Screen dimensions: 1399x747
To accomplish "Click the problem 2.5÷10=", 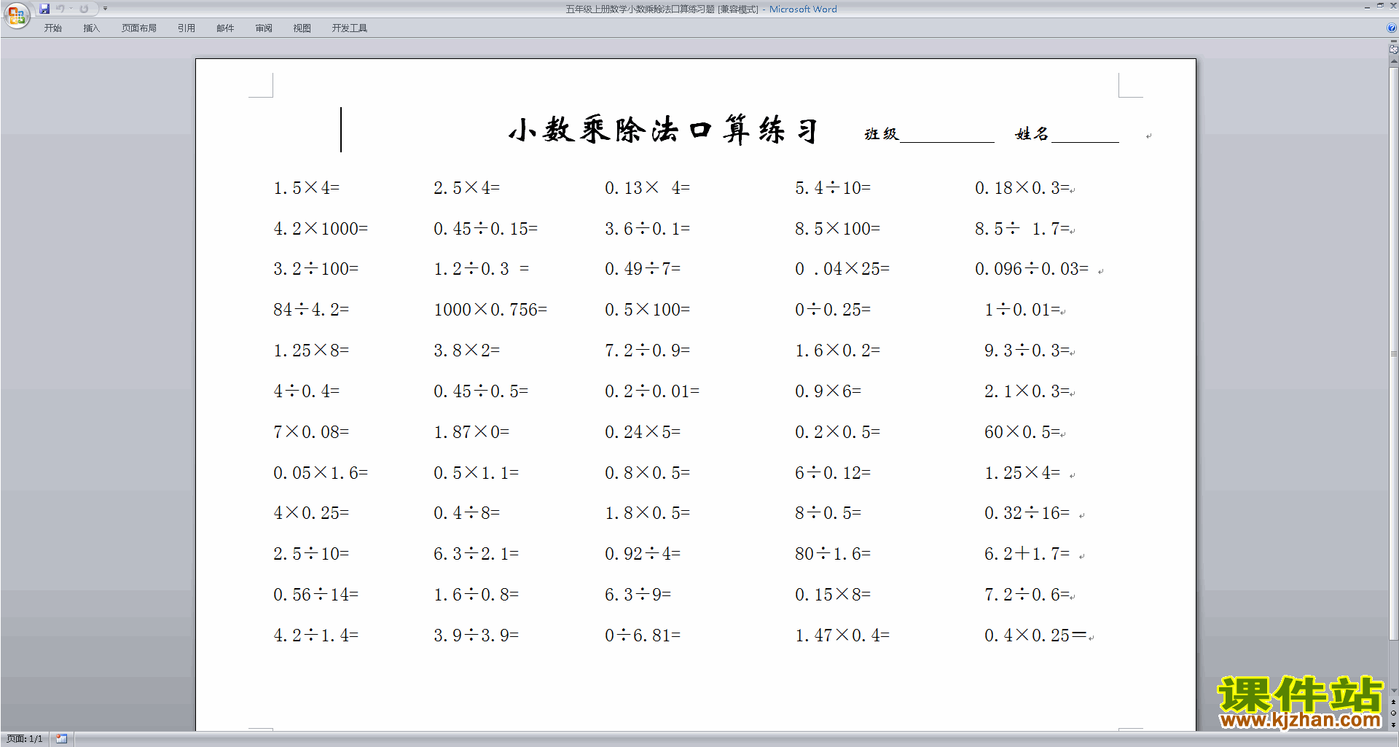I will point(311,554).
